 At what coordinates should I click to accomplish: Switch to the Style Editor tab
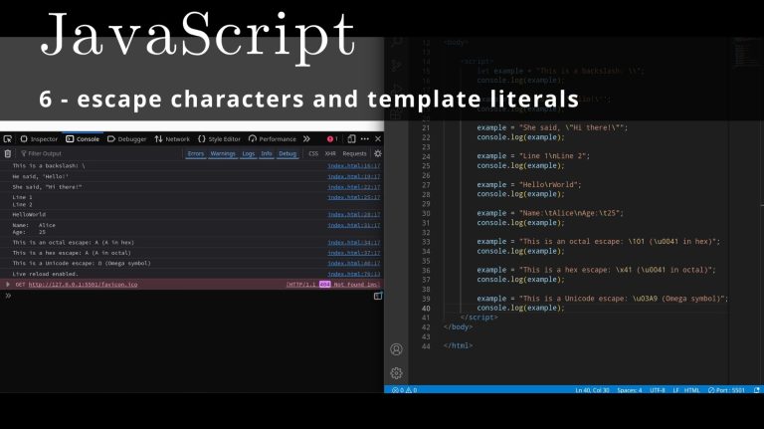[x=219, y=139]
